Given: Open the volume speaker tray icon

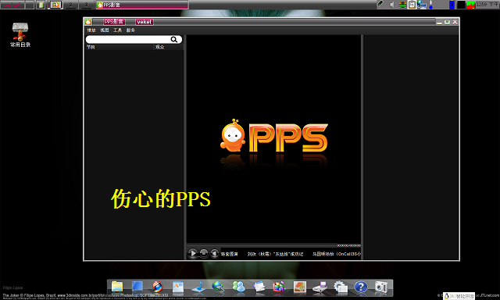Looking at the screenshot, I should tap(392, 5).
